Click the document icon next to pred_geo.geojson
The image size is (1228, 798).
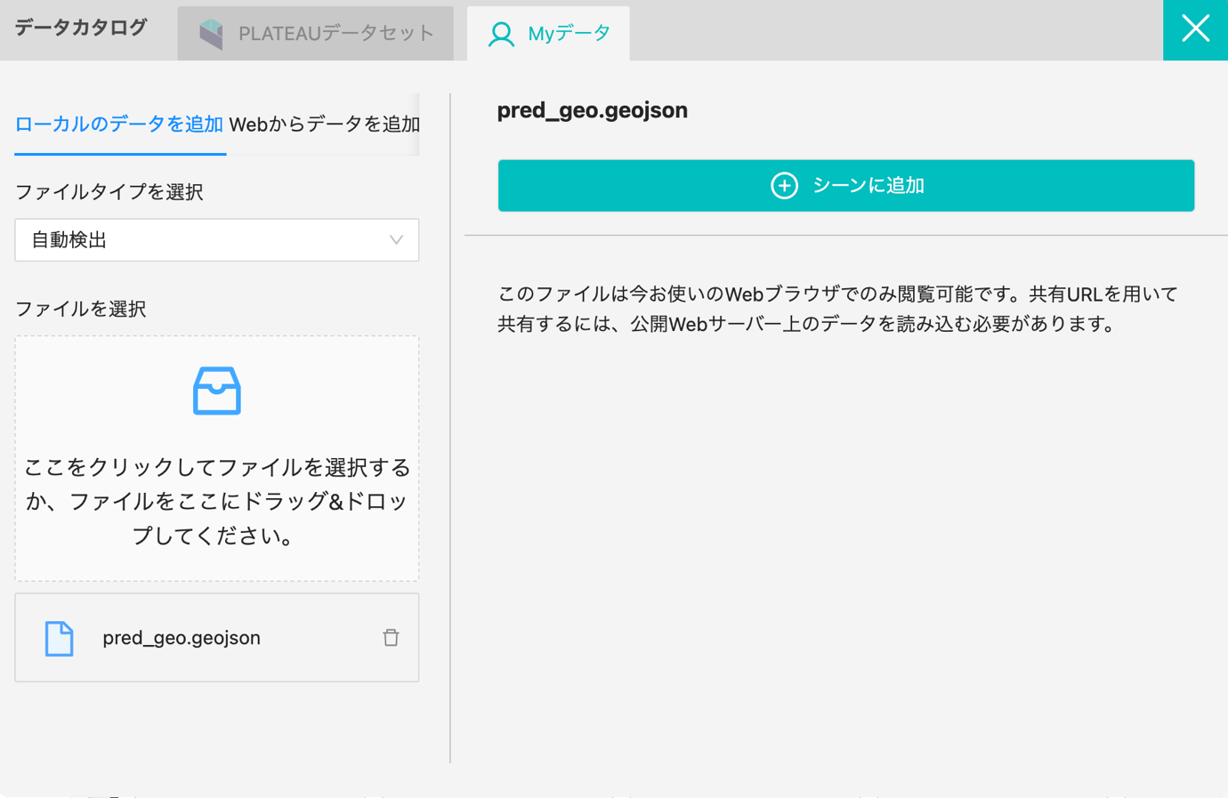click(59, 638)
